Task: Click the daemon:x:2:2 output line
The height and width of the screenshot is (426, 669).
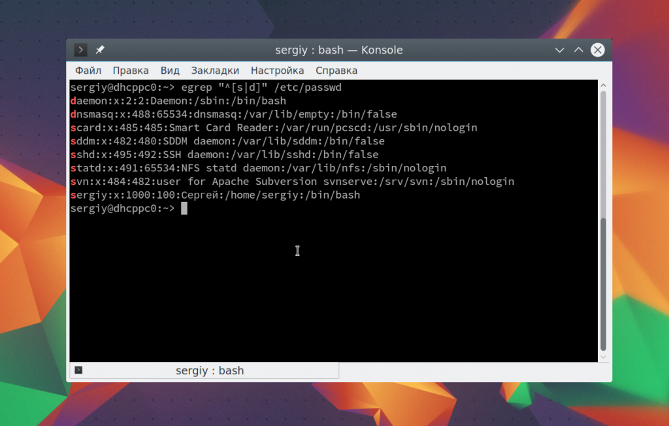Action: pyautogui.click(x=178, y=101)
